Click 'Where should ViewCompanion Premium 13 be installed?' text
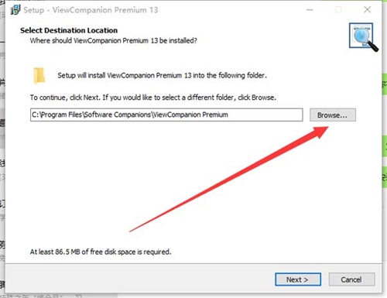387x298 pixels. tap(114, 41)
